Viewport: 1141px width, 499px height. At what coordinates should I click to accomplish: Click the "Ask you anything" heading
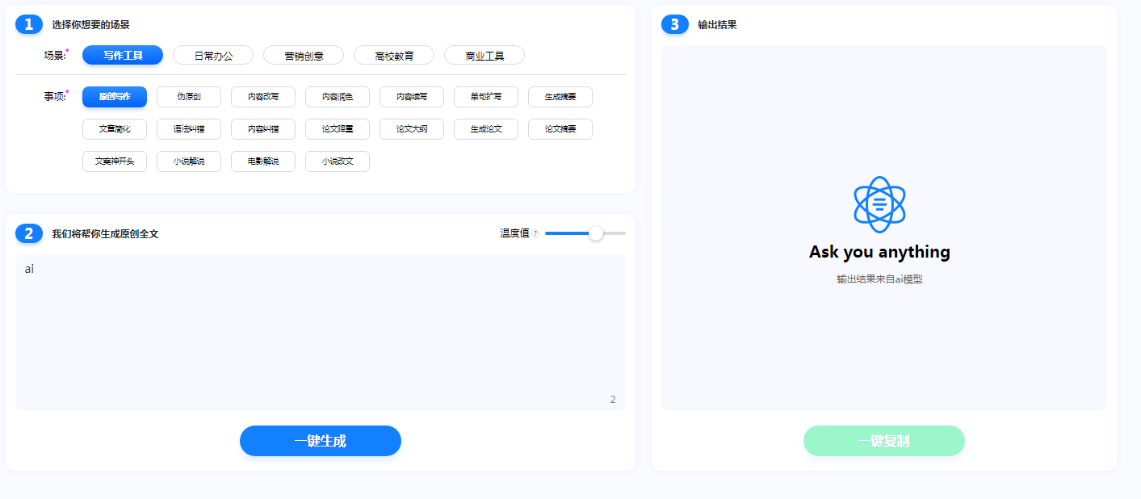pos(879,252)
